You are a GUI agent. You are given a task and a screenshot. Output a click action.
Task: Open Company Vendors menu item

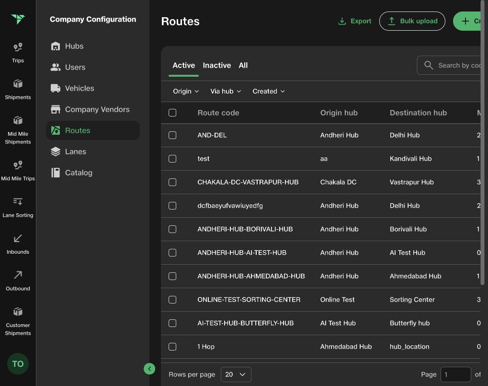click(x=93, y=109)
